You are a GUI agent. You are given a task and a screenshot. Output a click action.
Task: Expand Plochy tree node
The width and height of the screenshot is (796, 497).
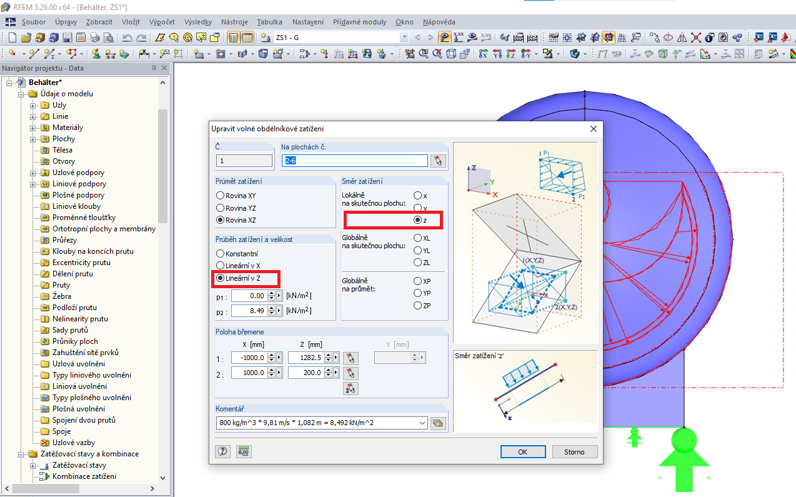pyautogui.click(x=33, y=139)
